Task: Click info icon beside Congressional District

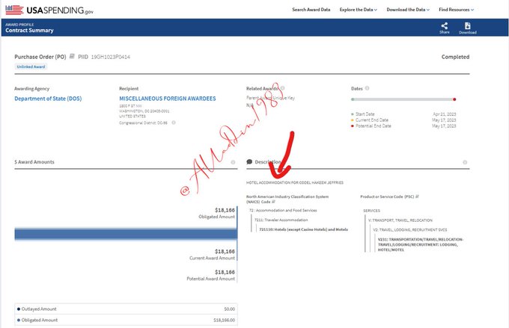Action: pos(174,123)
